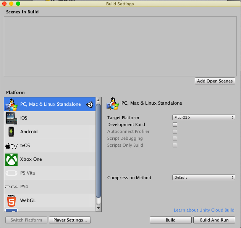The height and width of the screenshot is (228, 241).
Task: Click the PS Vita console icon
Action: coord(11,173)
